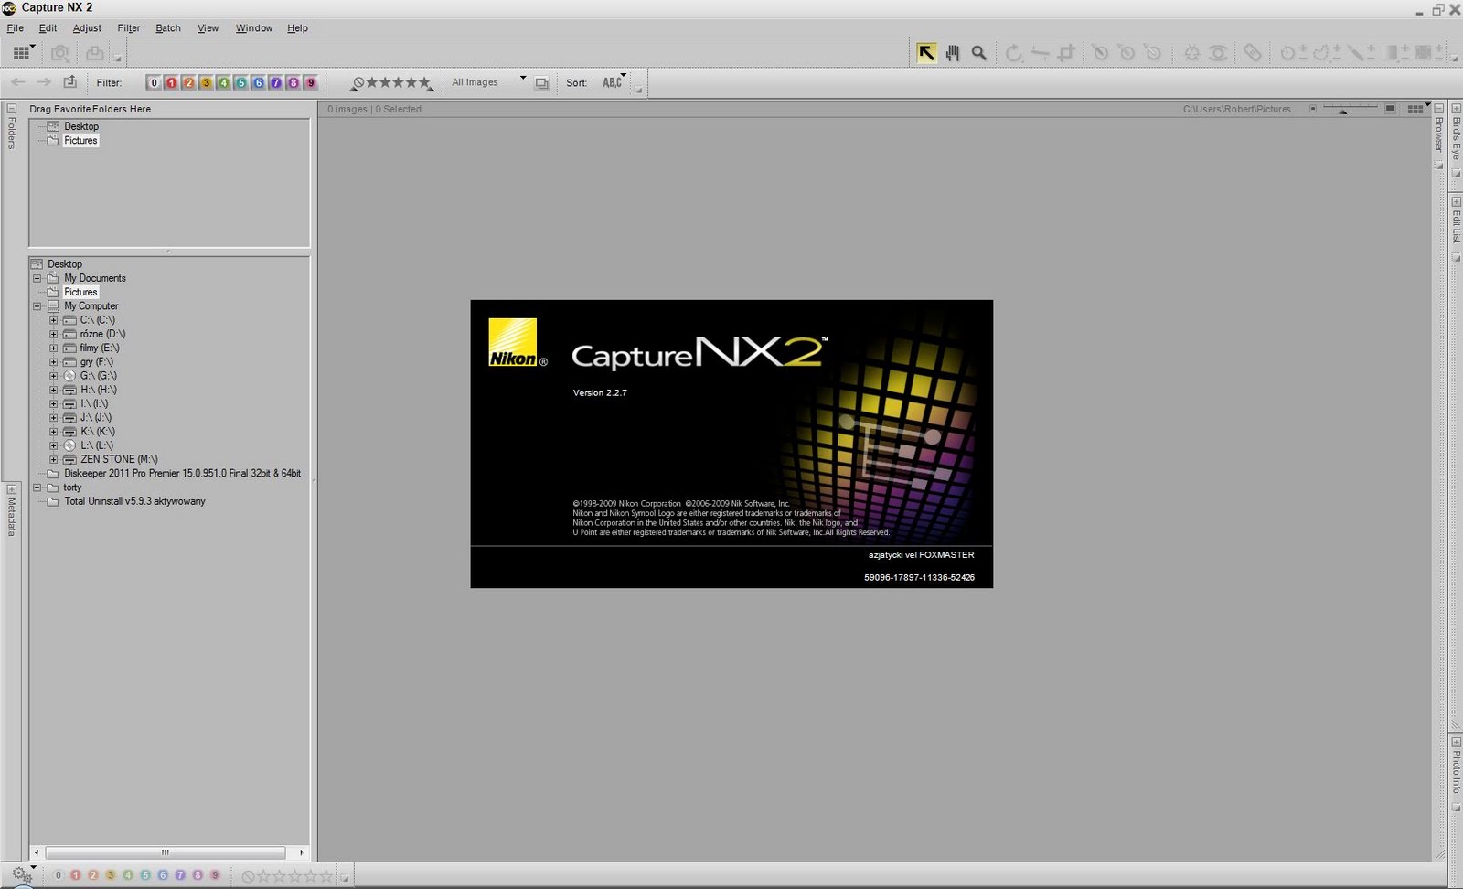The height and width of the screenshot is (889, 1463).
Task: Click the Neutral Control Point eyedropper
Action: pyautogui.click(x=1127, y=53)
